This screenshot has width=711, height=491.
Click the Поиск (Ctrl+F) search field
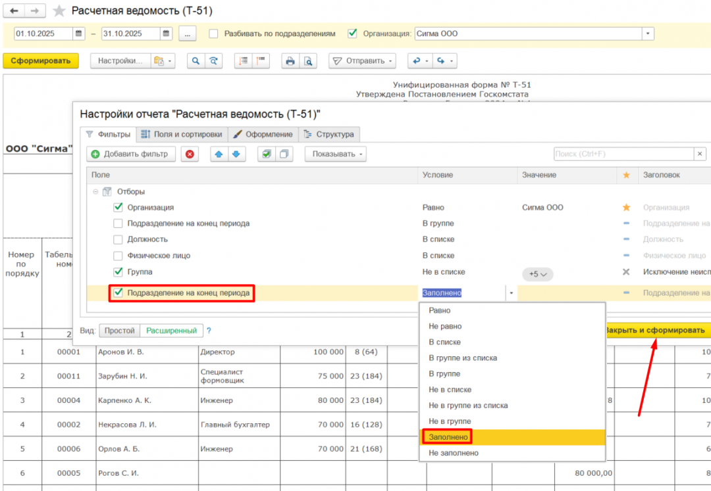tap(623, 154)
